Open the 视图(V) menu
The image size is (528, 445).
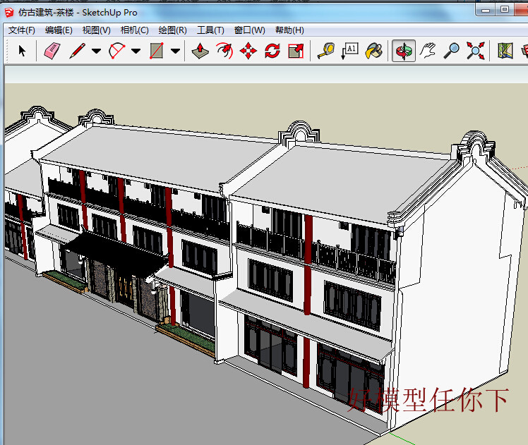coord(96,30)
